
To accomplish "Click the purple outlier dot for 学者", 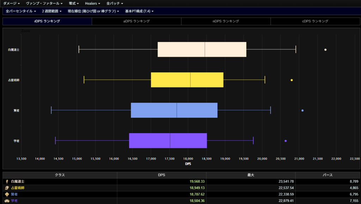I will [x=286, y=141].
